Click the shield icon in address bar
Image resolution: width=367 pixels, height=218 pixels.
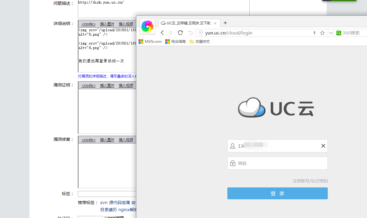click(201, 33)
